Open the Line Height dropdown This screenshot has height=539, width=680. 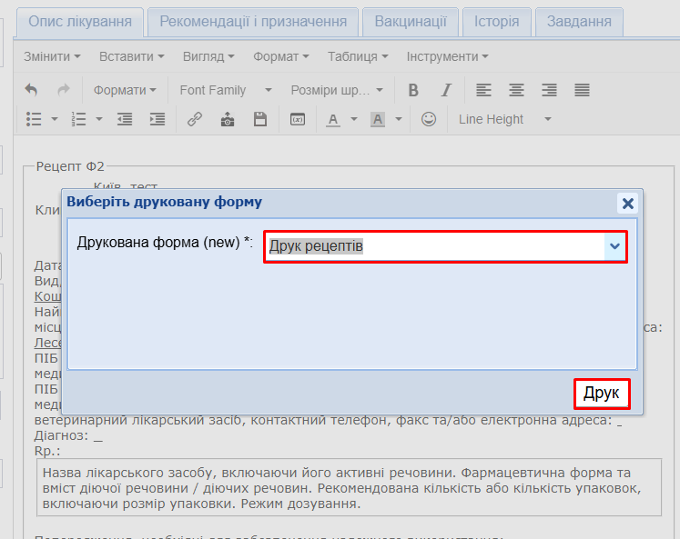tap(504, 119)
